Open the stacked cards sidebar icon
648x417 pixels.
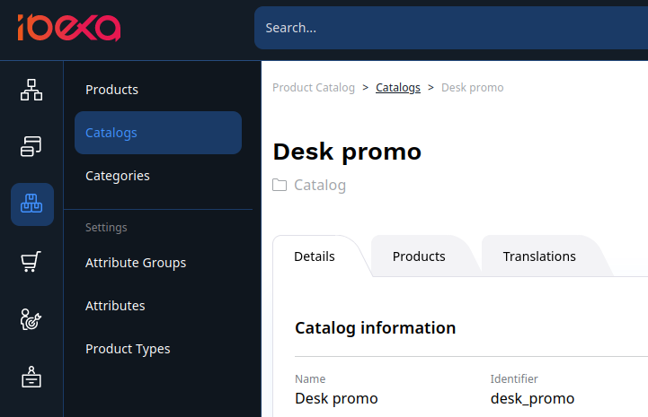pyautogui.click(x=31, y=146)
